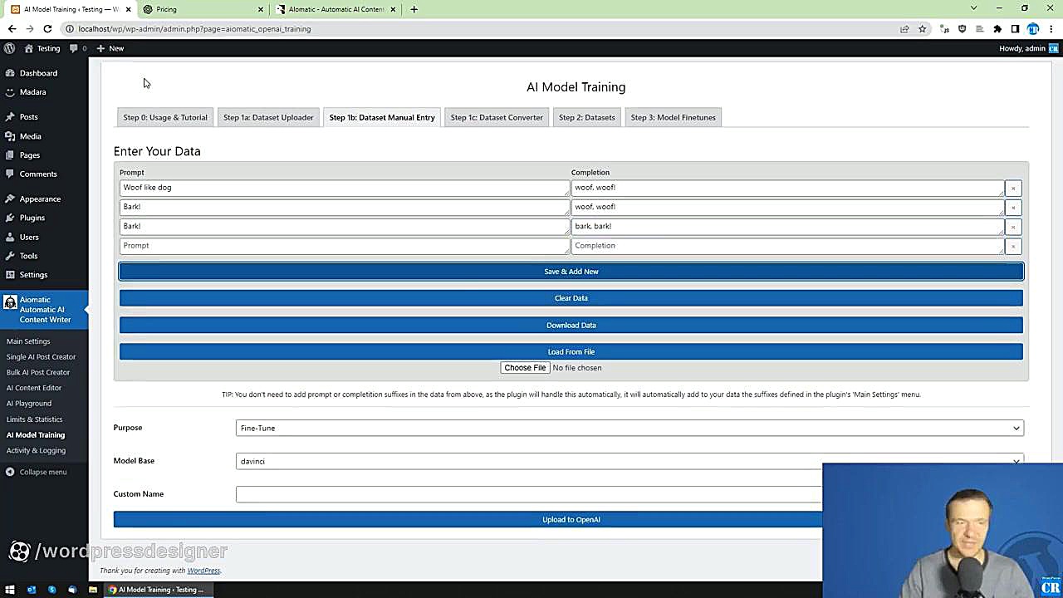Open the Howdy, admin profile menu
Viewport: 1063px width, 598px height.
point(1028,48)
